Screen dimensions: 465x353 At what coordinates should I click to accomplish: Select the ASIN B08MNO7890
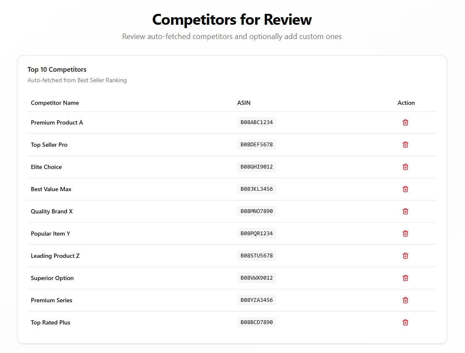tap(256, 211)
